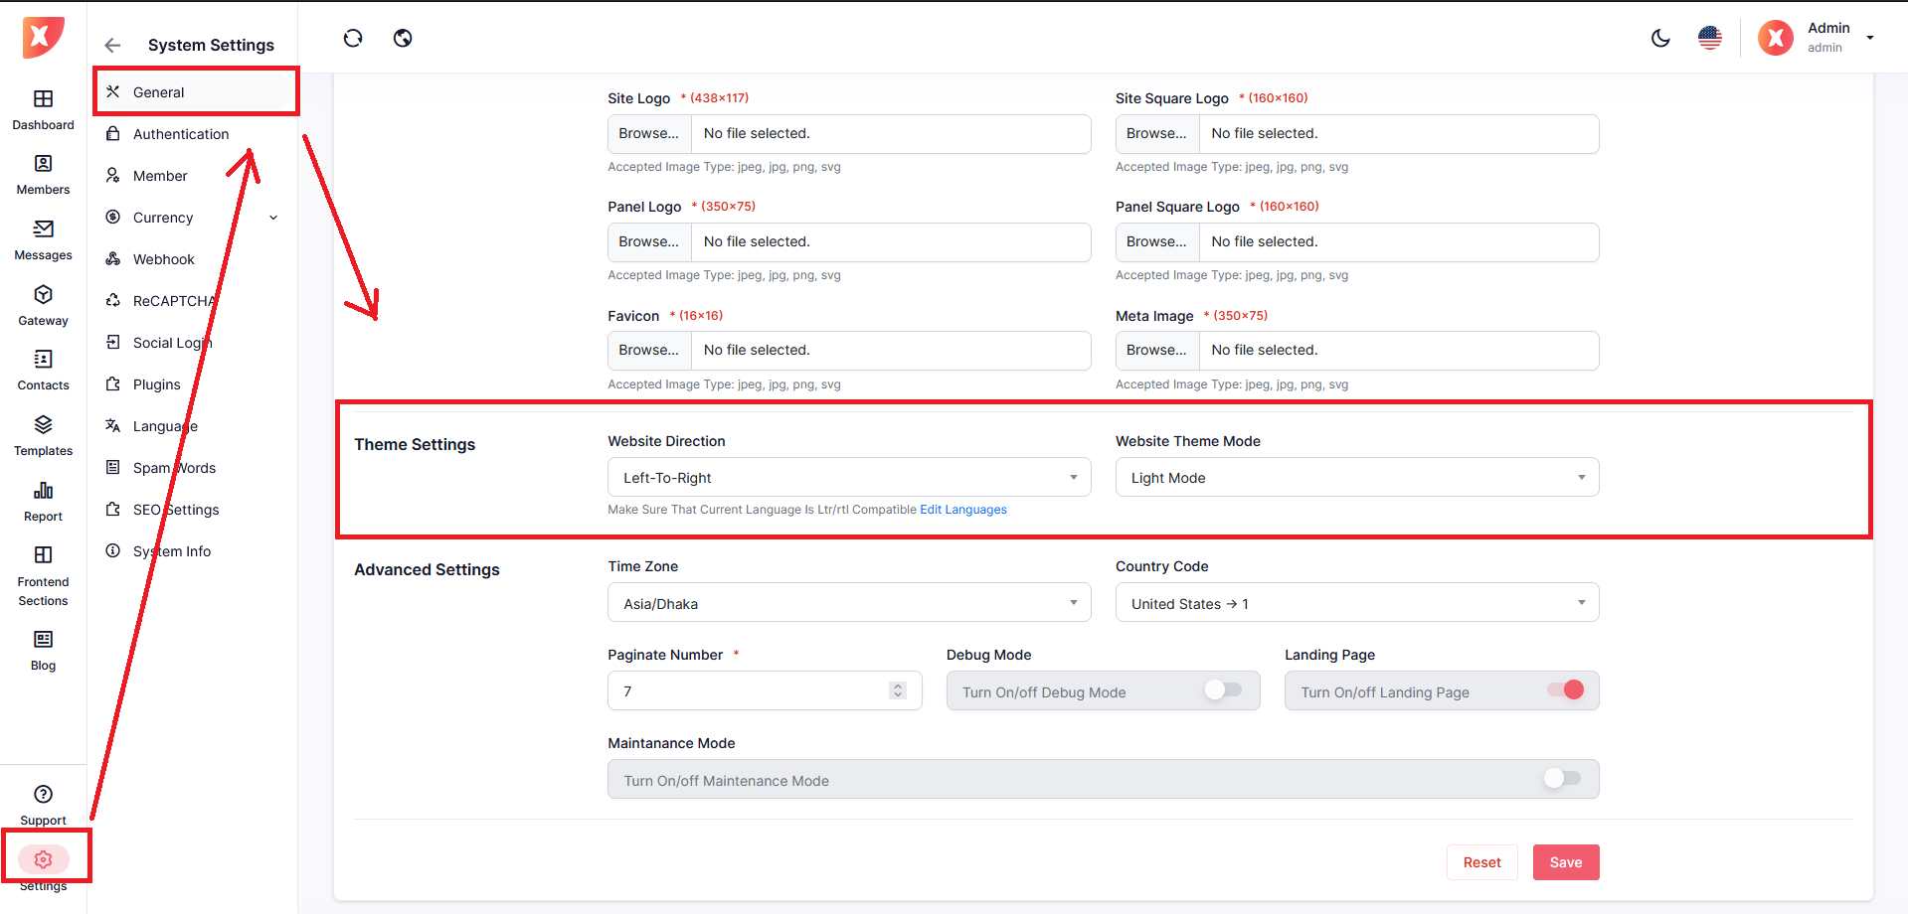1908x914 pixels.
Task: Open the Dashboard icon in sidebar
Action: [x=43, y=99]
